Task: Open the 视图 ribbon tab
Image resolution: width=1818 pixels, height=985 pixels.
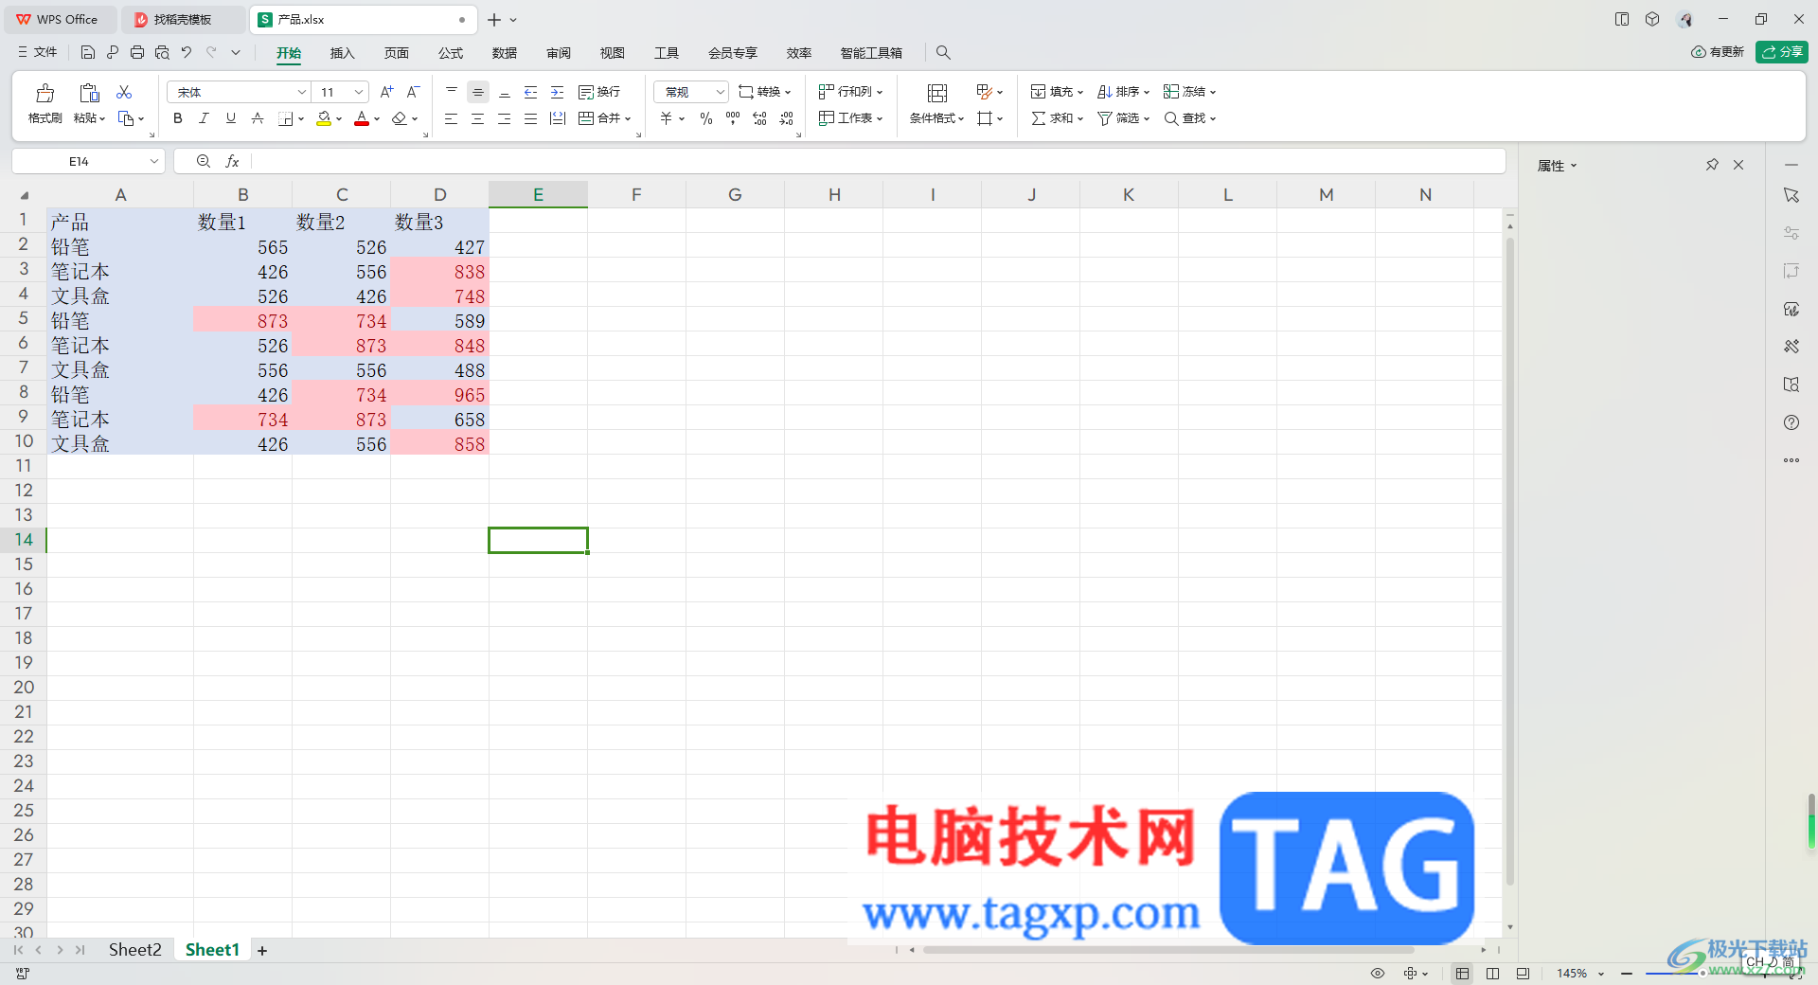Action: [613, 53]
